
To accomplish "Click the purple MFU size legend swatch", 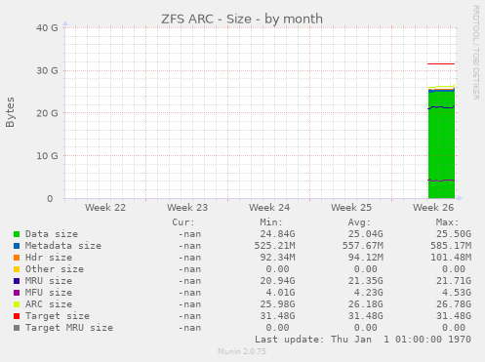I will [x=17, y=293].
